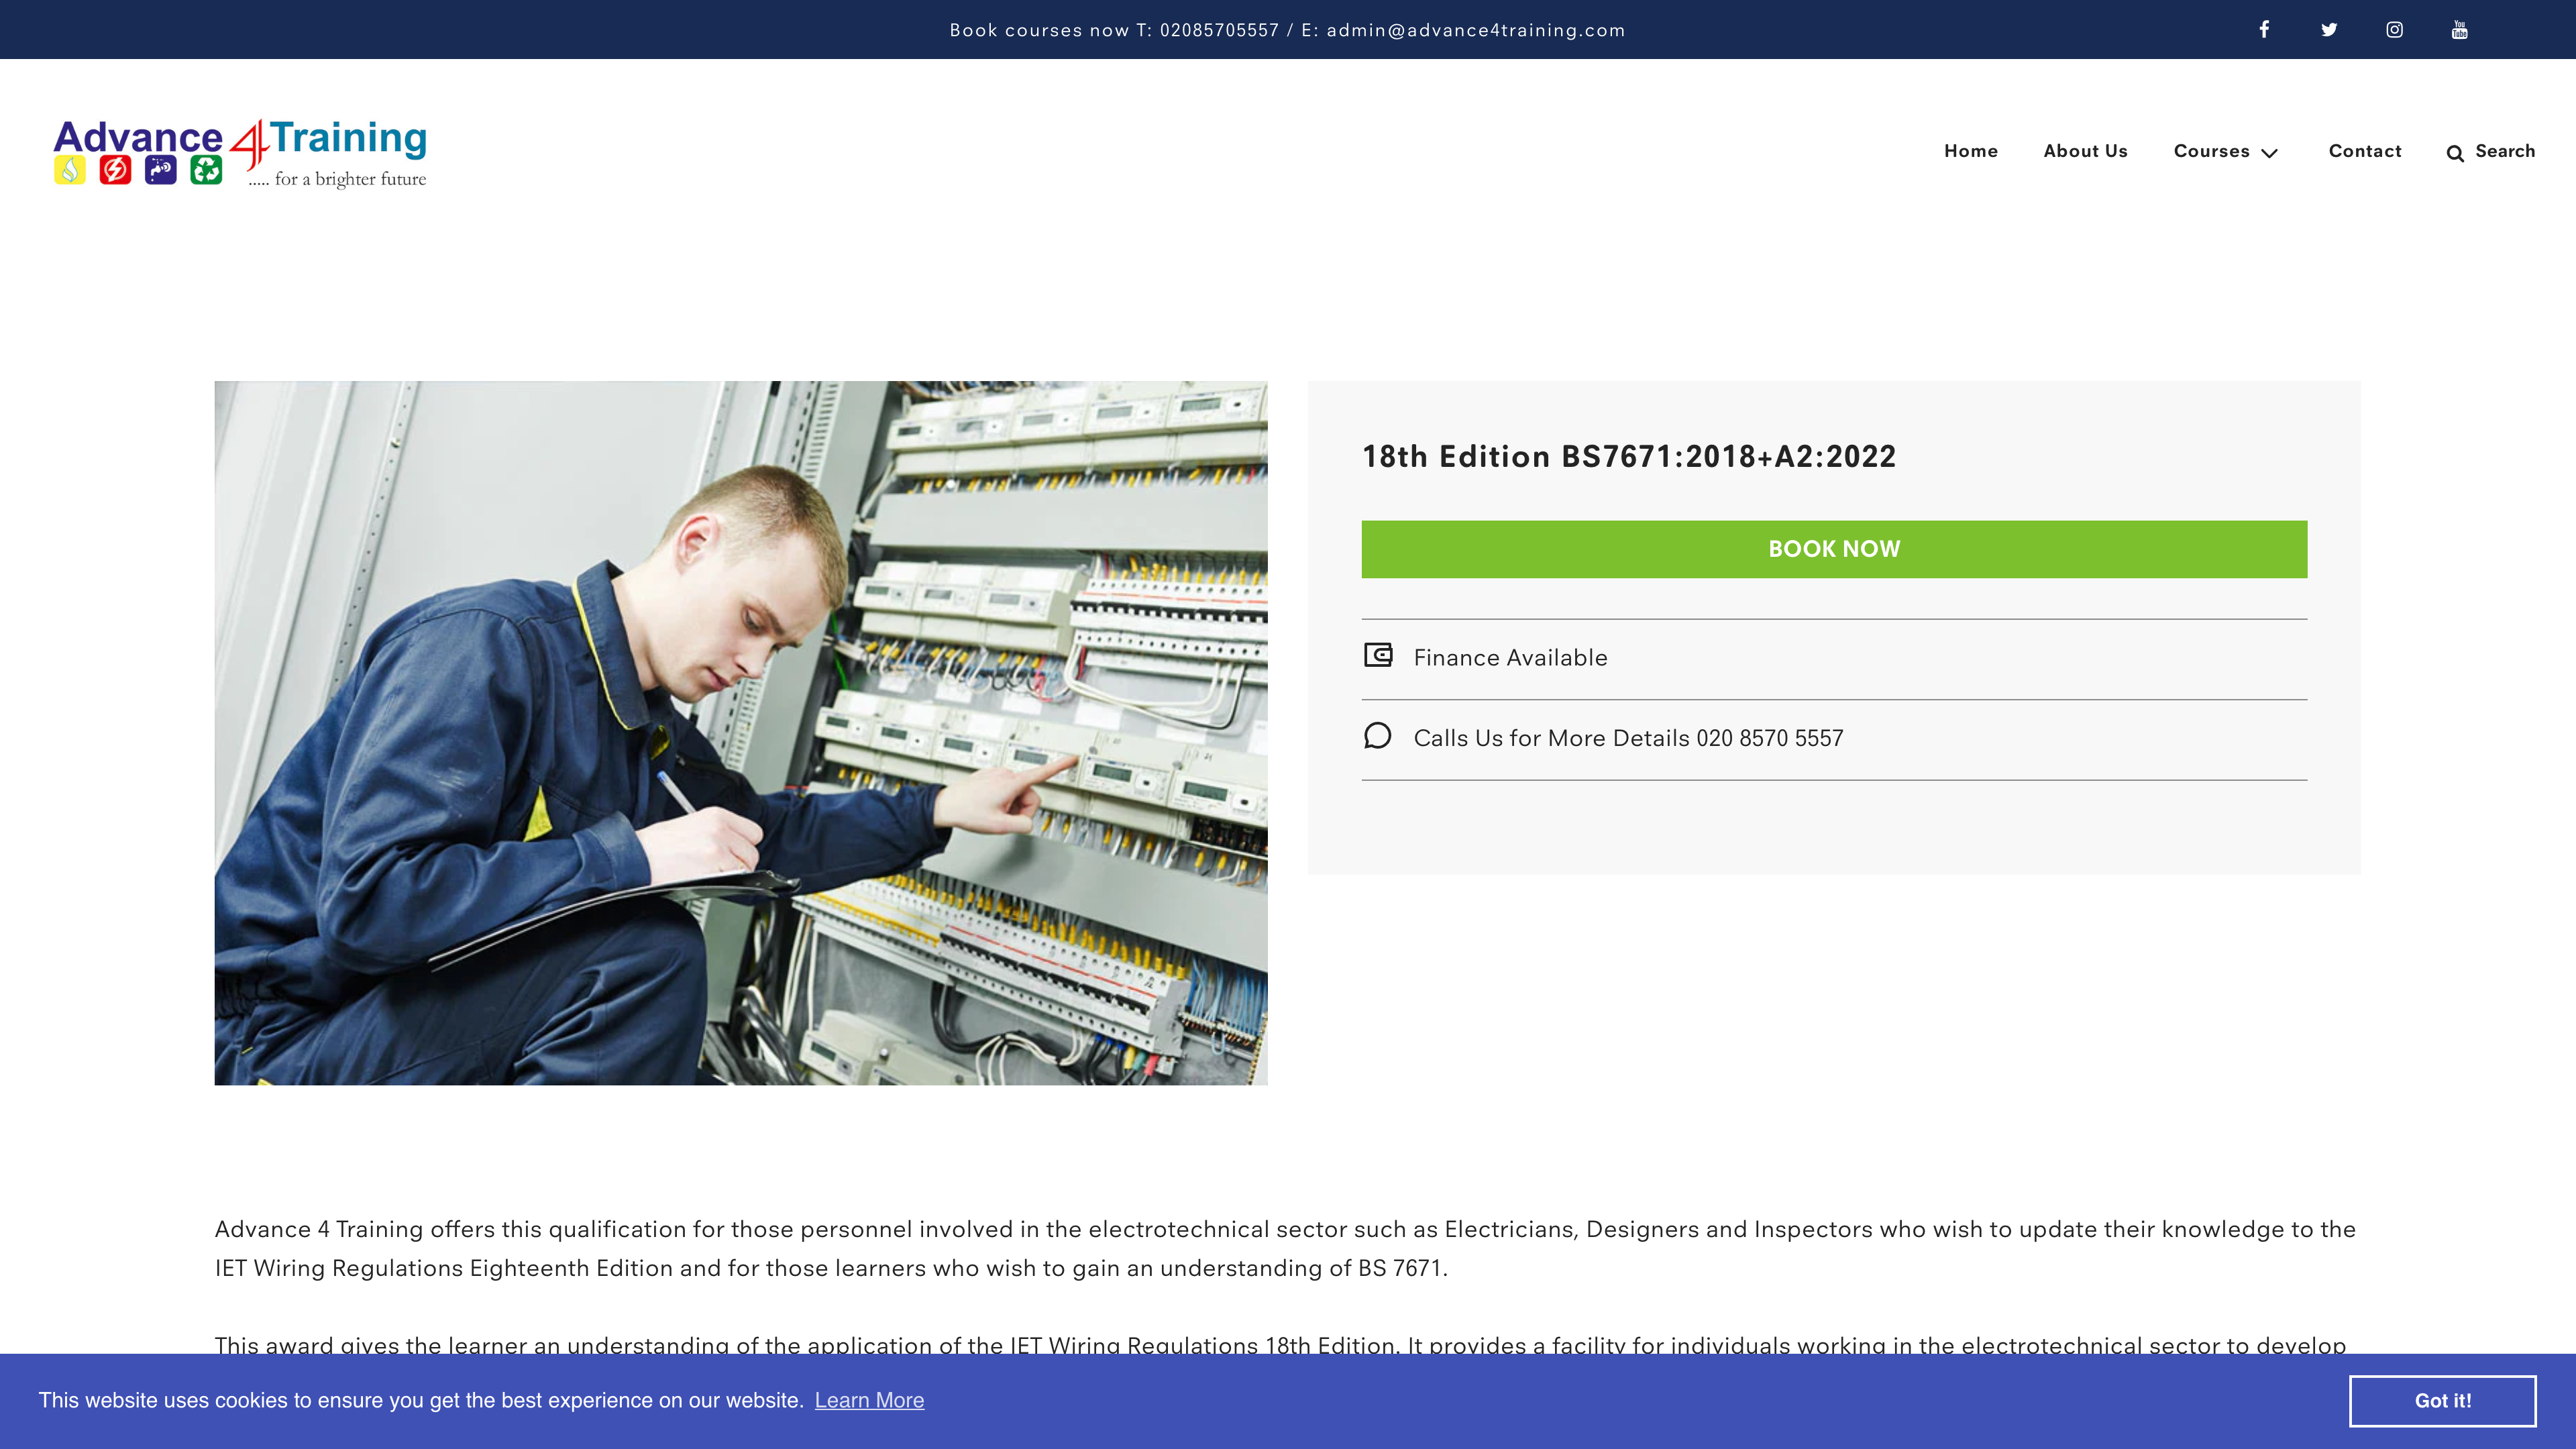Open the Courses chevron arrow
This screenshot has width=2576, height=1449.
coord(2270,153)
